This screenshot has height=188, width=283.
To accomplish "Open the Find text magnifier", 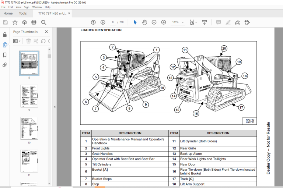I will (x=43, y=22).
